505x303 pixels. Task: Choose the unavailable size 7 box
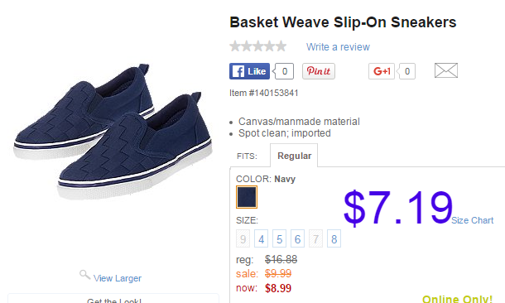click(x=315, y=238)
